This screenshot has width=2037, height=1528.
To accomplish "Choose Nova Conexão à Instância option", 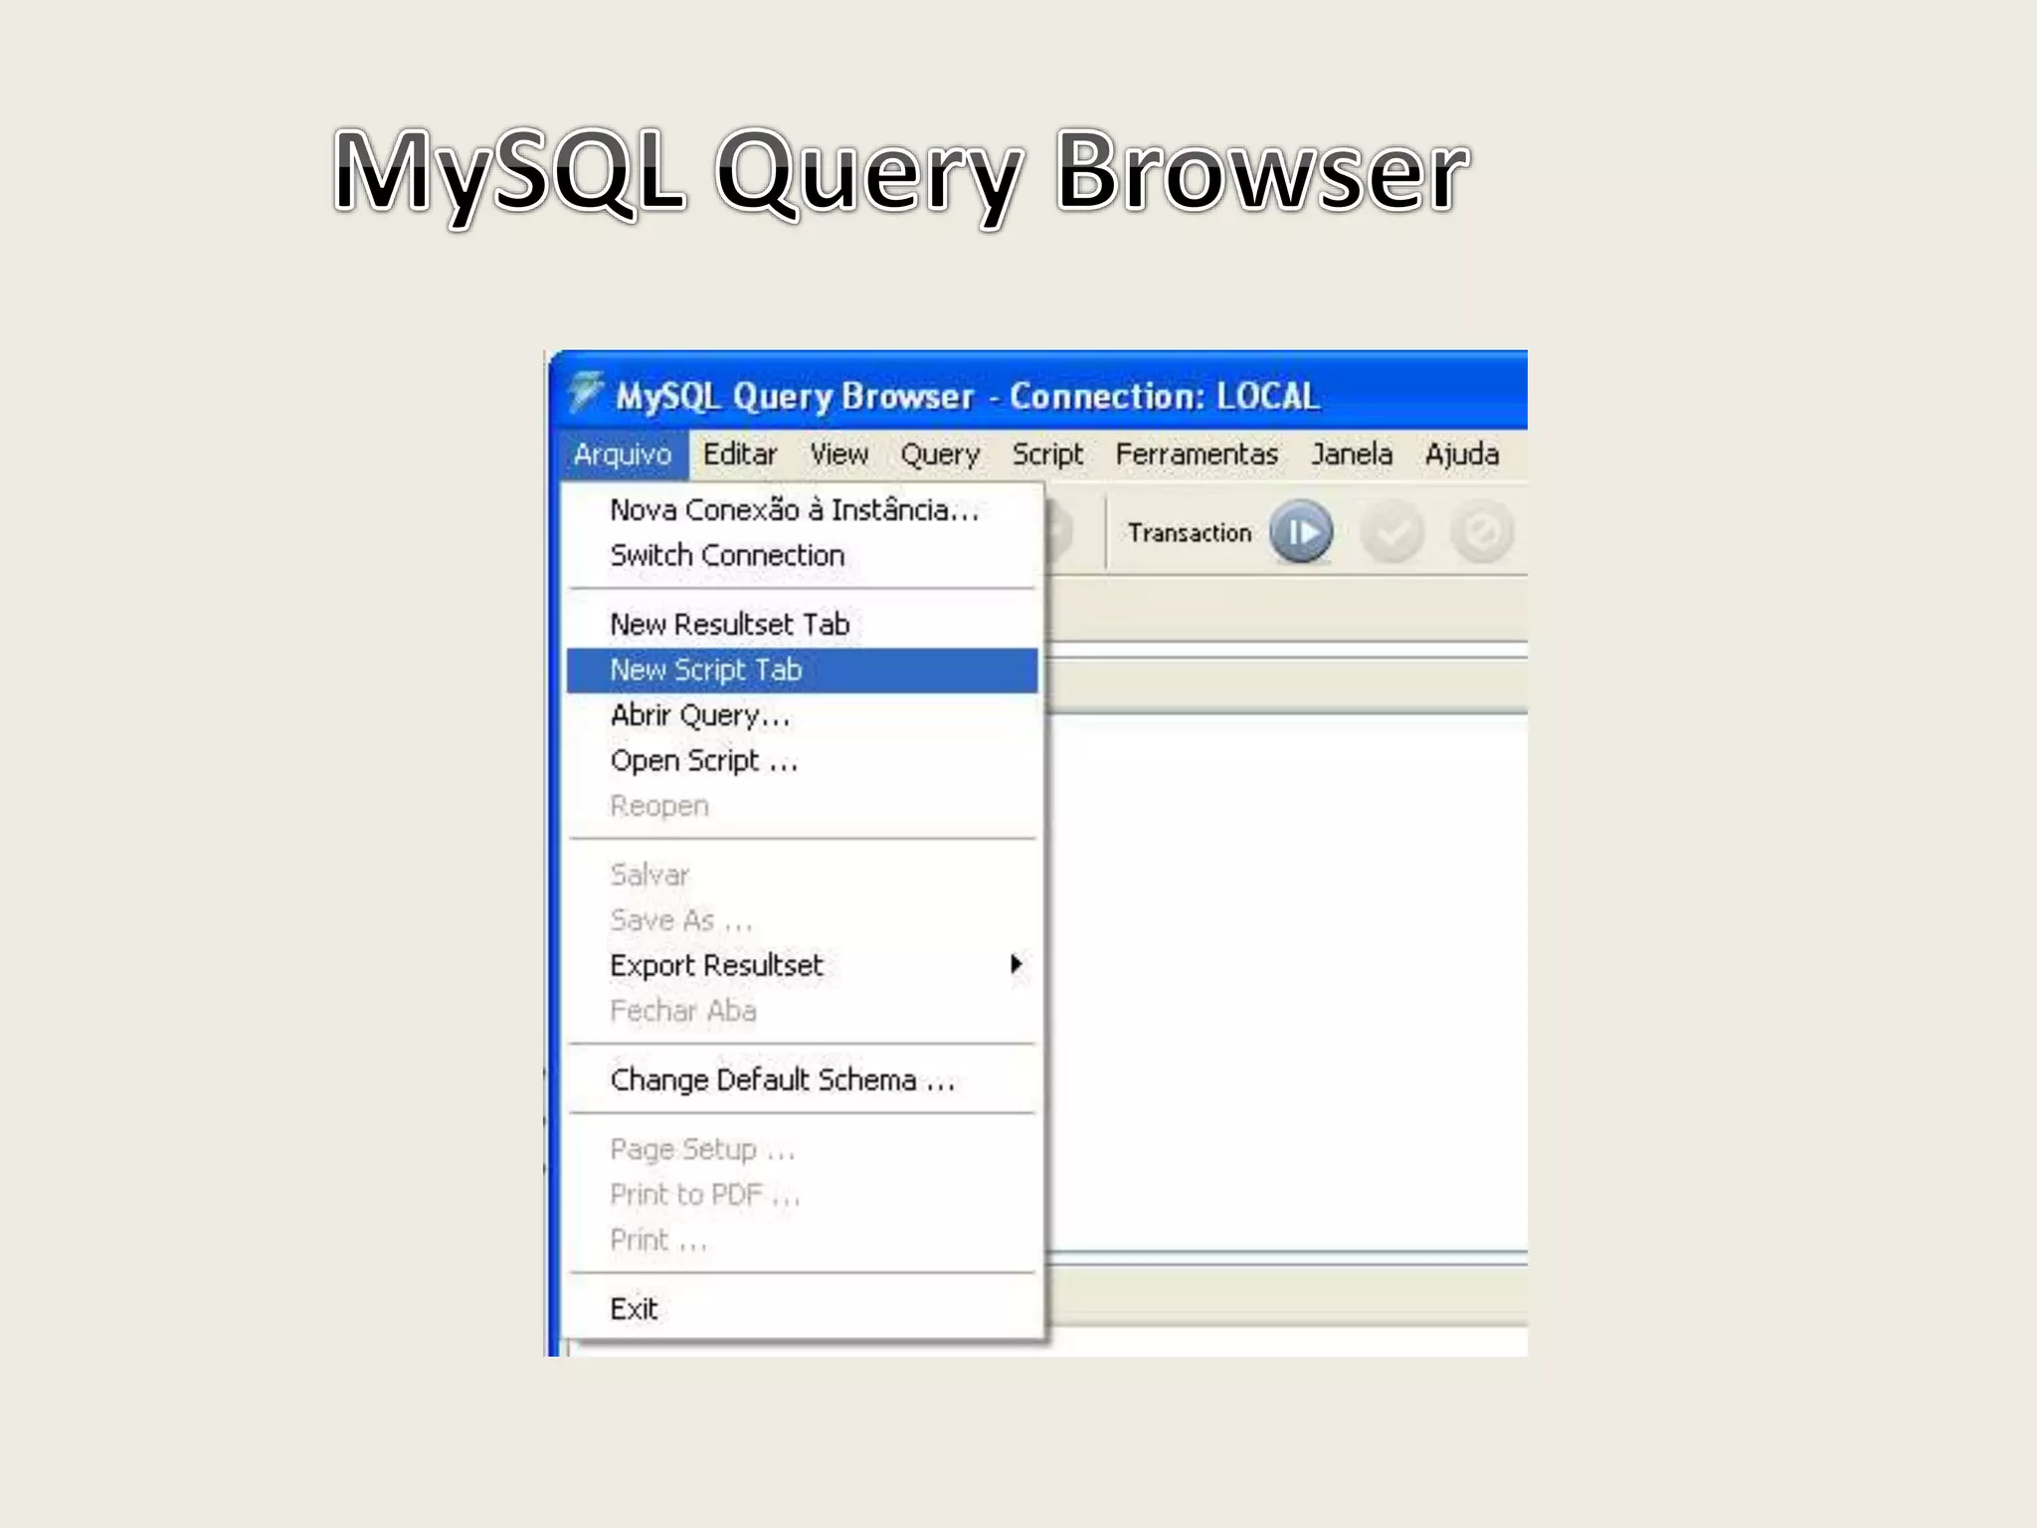I will [794, 510].
